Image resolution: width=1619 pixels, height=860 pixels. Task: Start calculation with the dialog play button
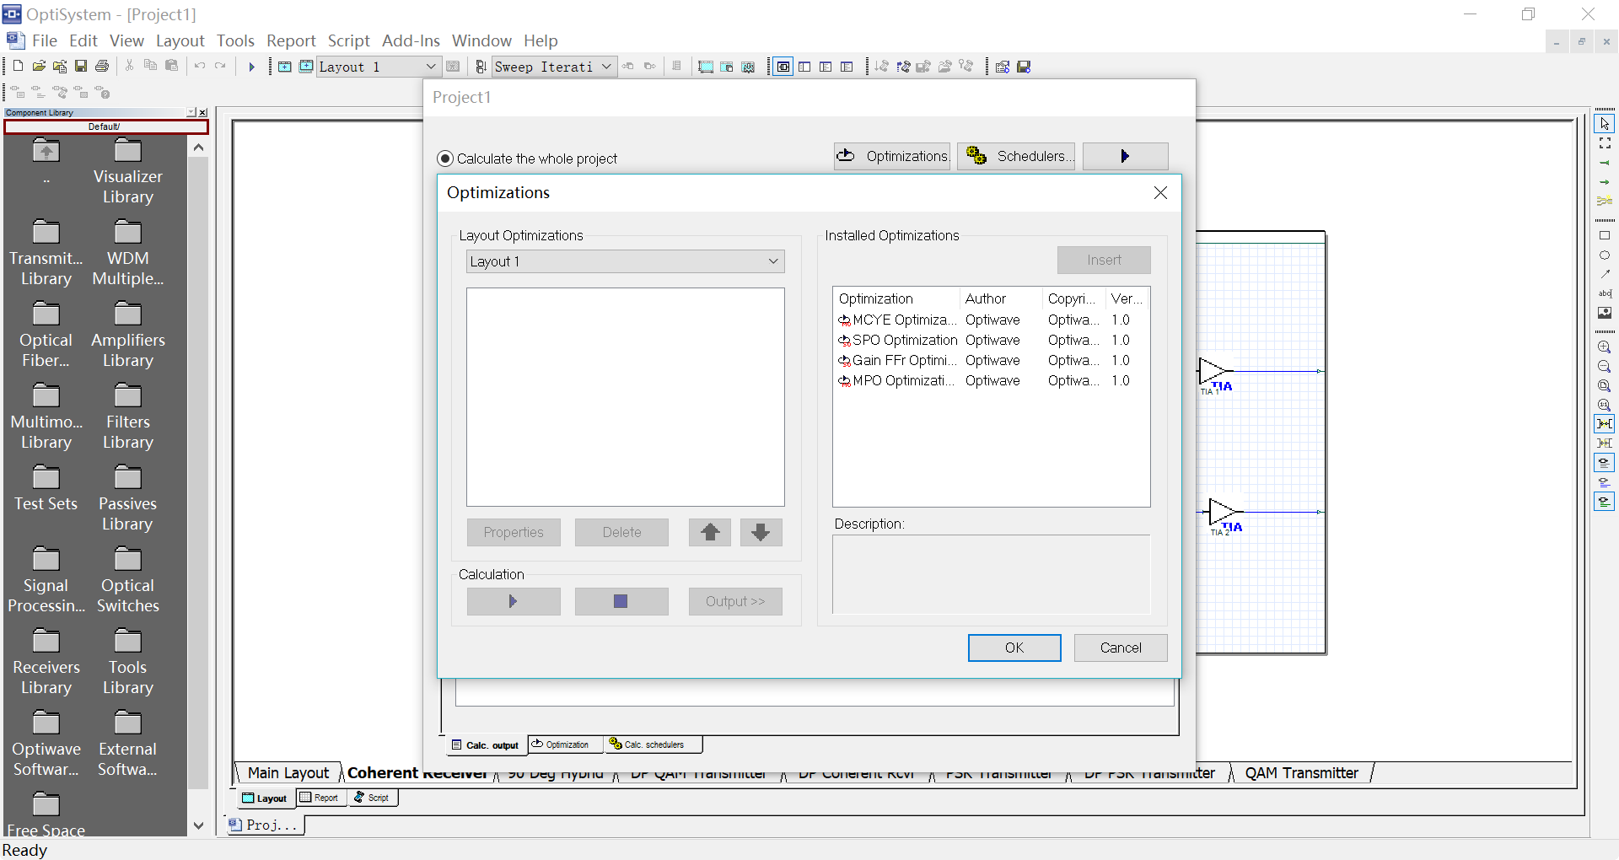(514, 601)
